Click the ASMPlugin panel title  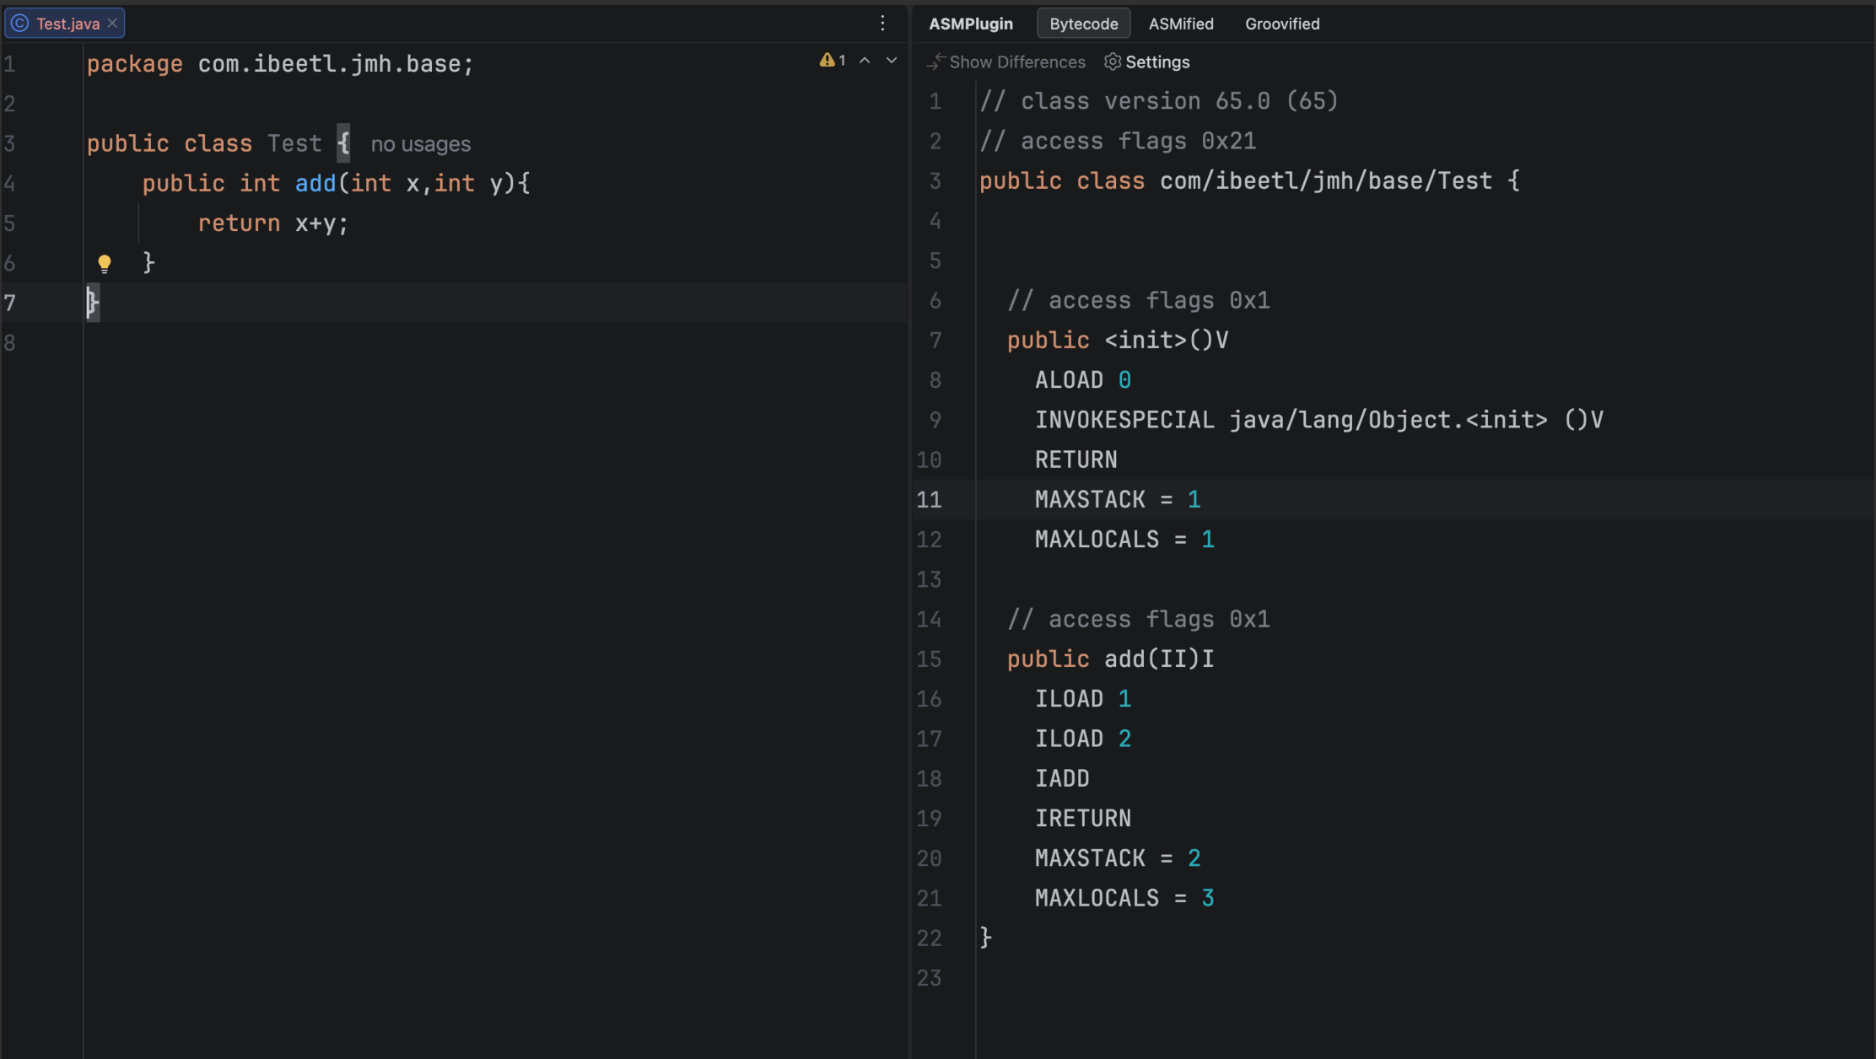971,24
